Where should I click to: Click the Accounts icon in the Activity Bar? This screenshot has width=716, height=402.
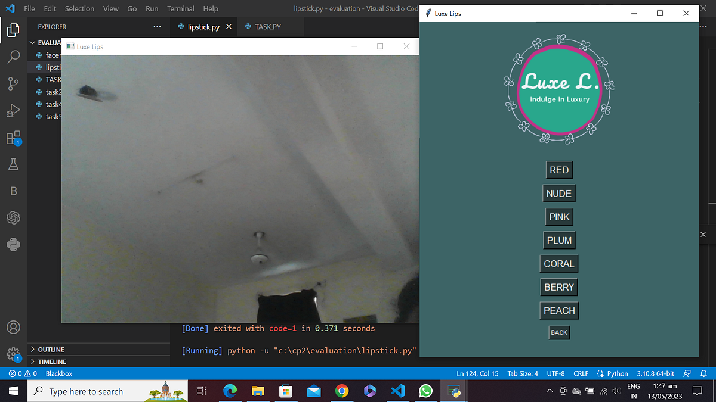pyautogui.click(x=13, y=326)
